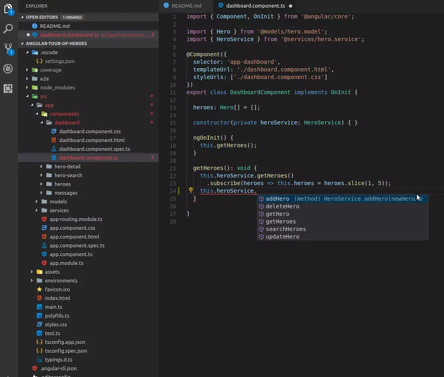Open the Extensions activity bar icon

tap(8, 89)
